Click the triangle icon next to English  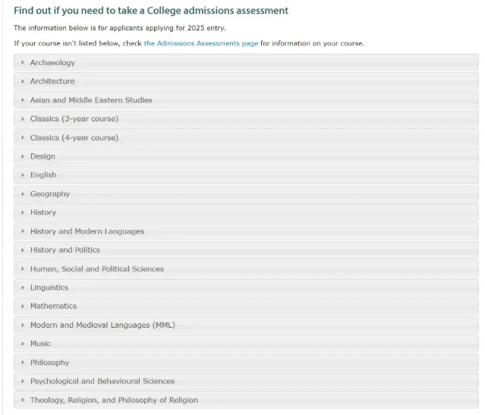(23, 175)
